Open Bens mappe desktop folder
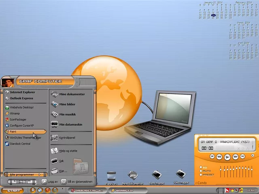Viewport: 259px width, 194px height. tap(157, 175)
